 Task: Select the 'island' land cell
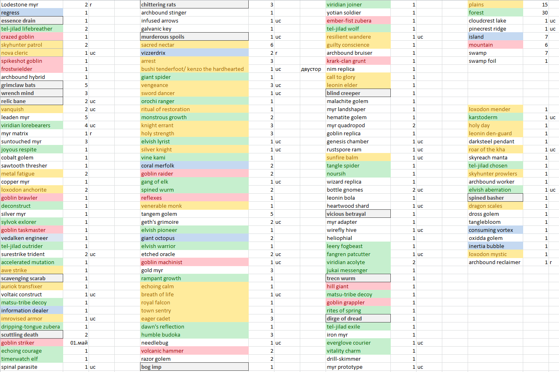[x=495, y=37]
